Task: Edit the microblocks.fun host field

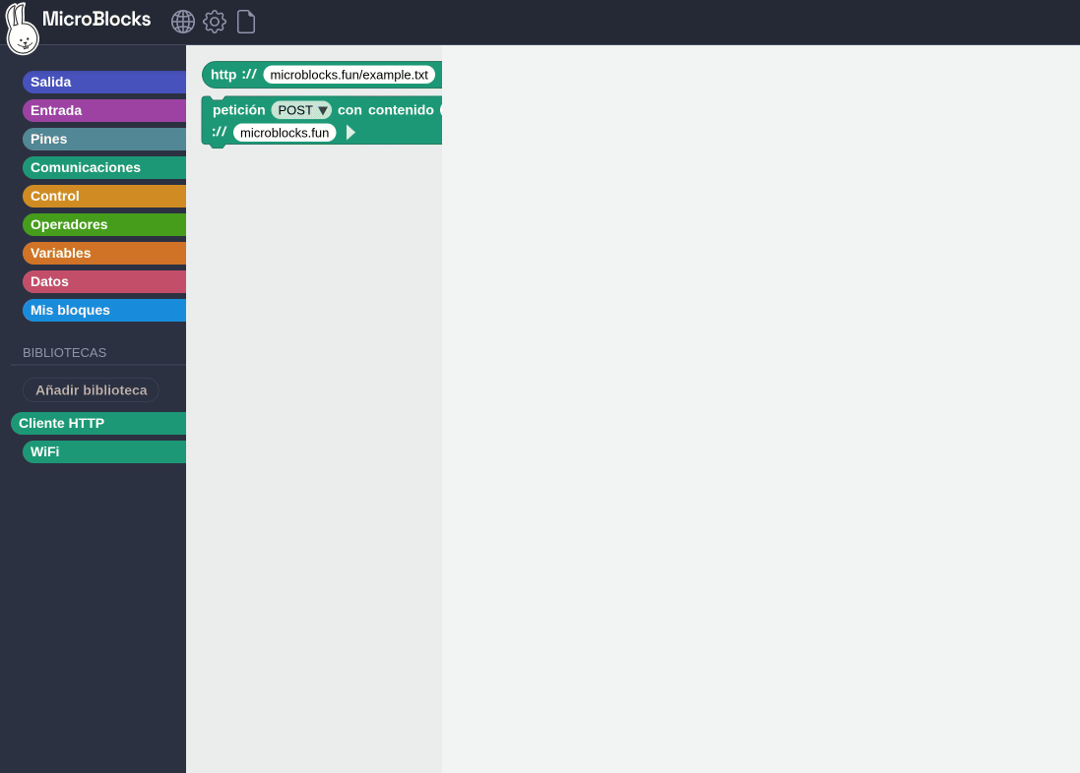Action: (x=285, y=133)
